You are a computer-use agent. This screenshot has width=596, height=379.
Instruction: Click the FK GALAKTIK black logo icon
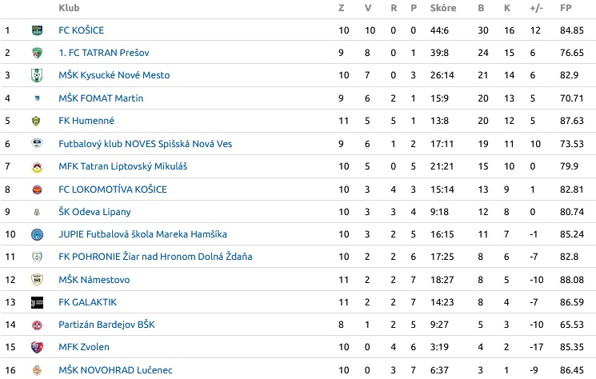pyautogui.click(x=37, y=303)
